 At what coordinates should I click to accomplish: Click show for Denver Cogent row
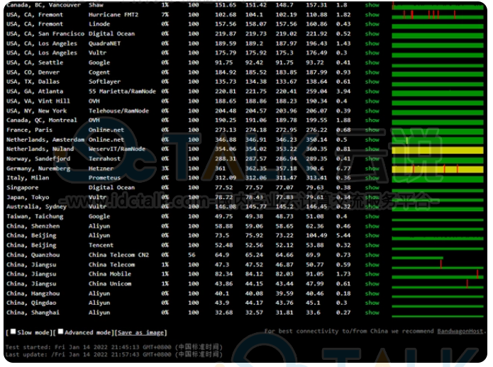[x=372, y=72]
